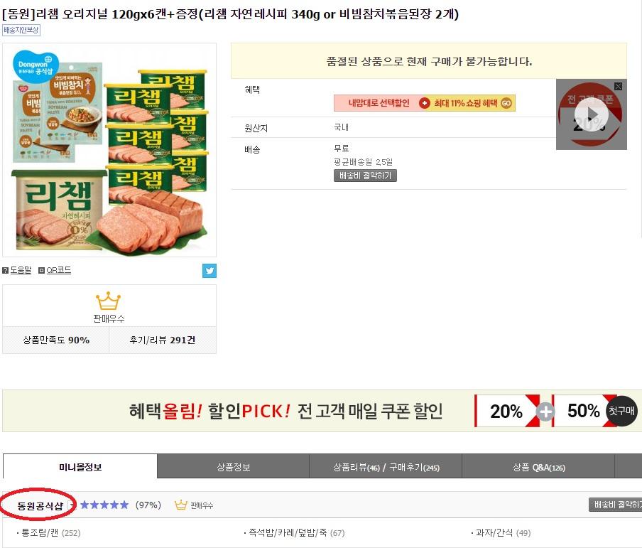Click the question mark icon beside 도움말
Image resolution: width=642 pixels, height=548 pixels.
pyautogui.click(x=6, y=270)
